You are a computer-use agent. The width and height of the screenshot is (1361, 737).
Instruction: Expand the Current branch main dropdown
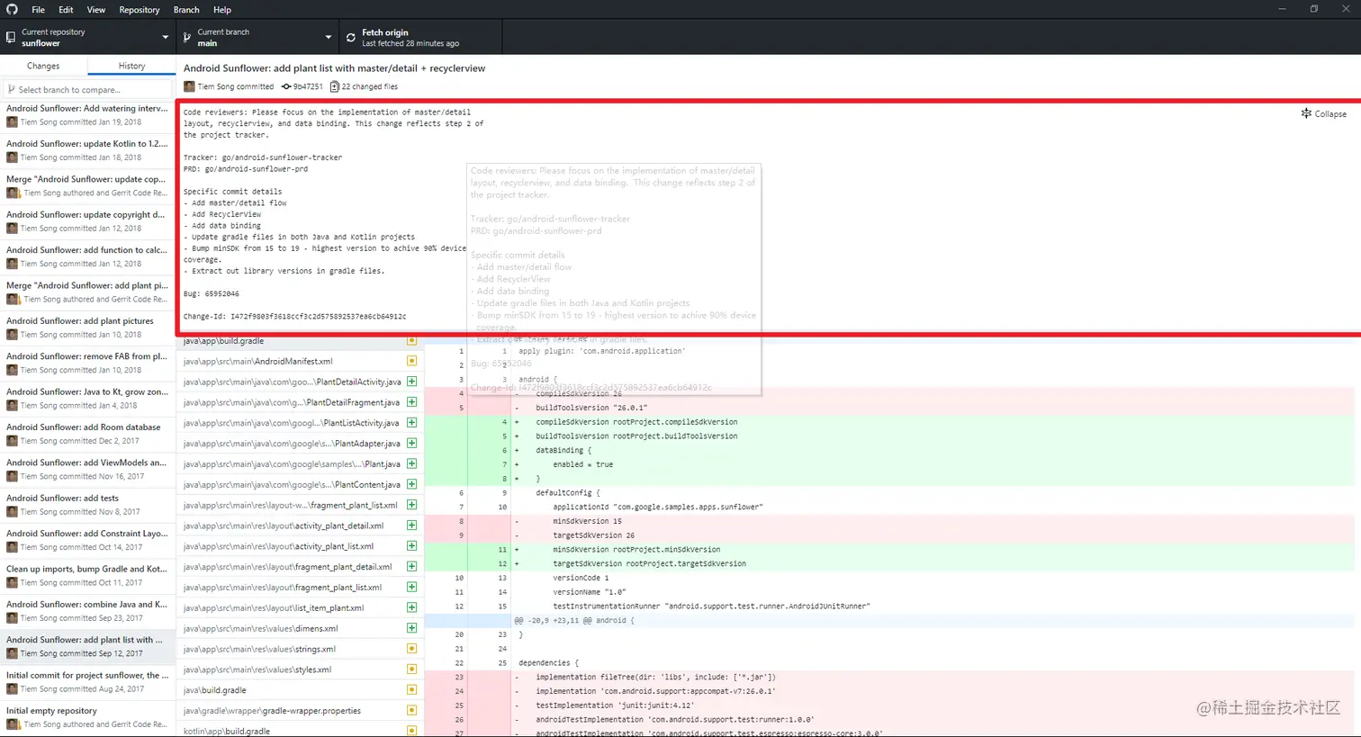257,37
